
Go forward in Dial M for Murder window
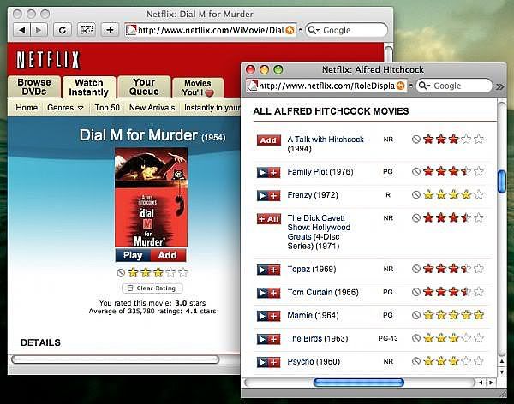39,30
